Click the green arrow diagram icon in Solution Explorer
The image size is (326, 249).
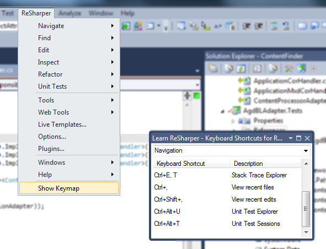pyautogui.click(x=301, y=68)
